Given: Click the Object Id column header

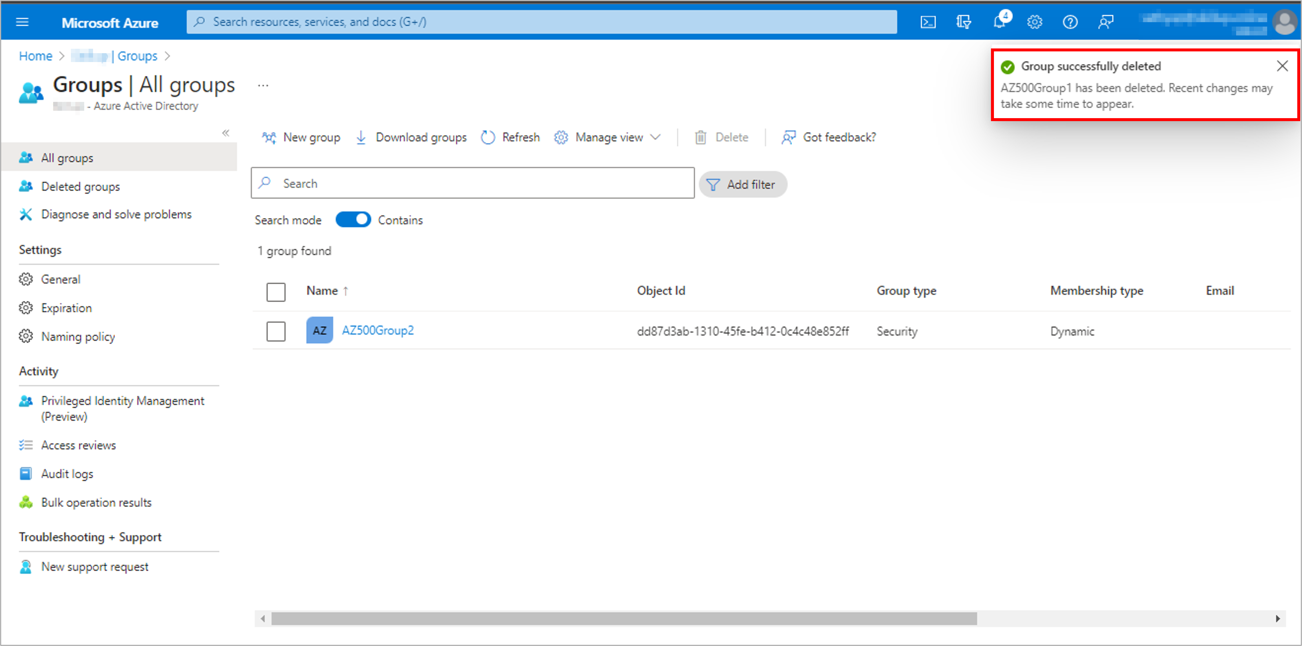Looking at the screenshot, I should [x=661, y=291].
